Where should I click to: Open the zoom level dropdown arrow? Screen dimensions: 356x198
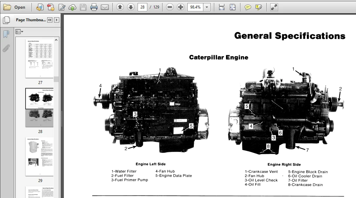coord(207,7)
